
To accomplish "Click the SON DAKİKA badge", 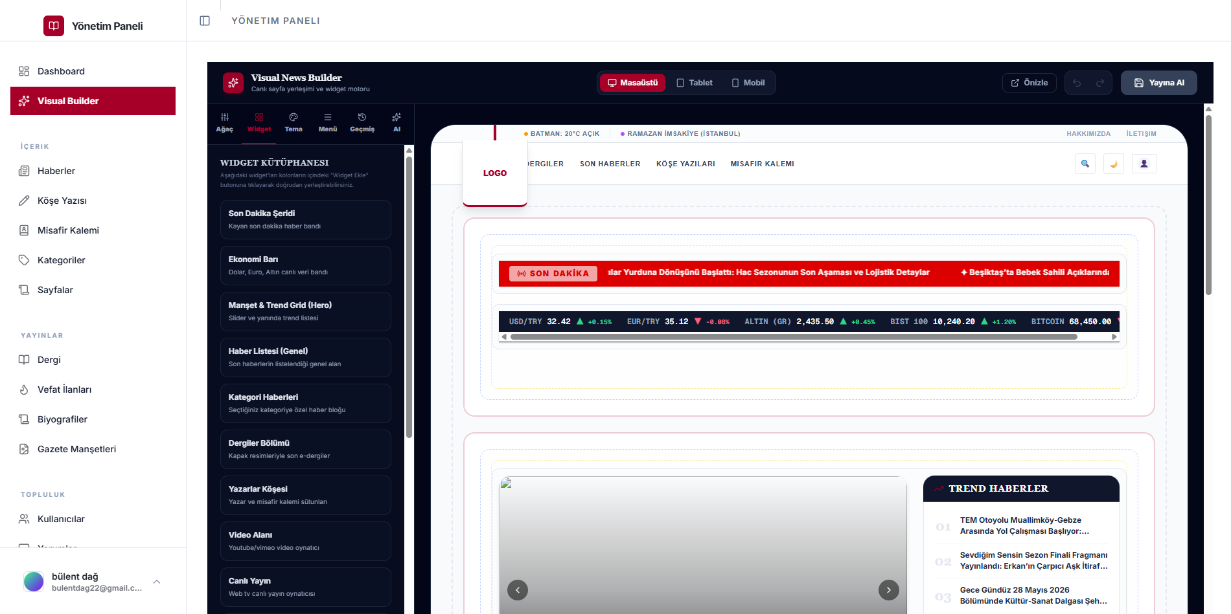I will 553,273.
